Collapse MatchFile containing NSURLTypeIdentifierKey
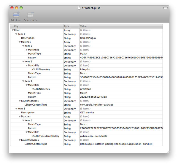This screenshot has height=165, width=178. tap(27, 132)
